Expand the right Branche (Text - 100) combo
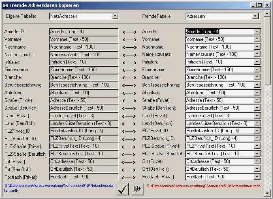This screenshot has width=273, height=199. pyautogui.click(x=257, y=77)
